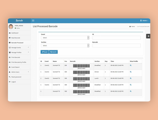The image size is (158, 120).
Task: Click the Home breadcrumb icon
Action: (130, 27)
